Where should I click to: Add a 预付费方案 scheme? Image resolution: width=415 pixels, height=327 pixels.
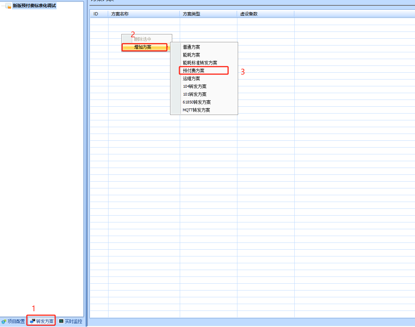pyautogui.click(x=194, y=71)
